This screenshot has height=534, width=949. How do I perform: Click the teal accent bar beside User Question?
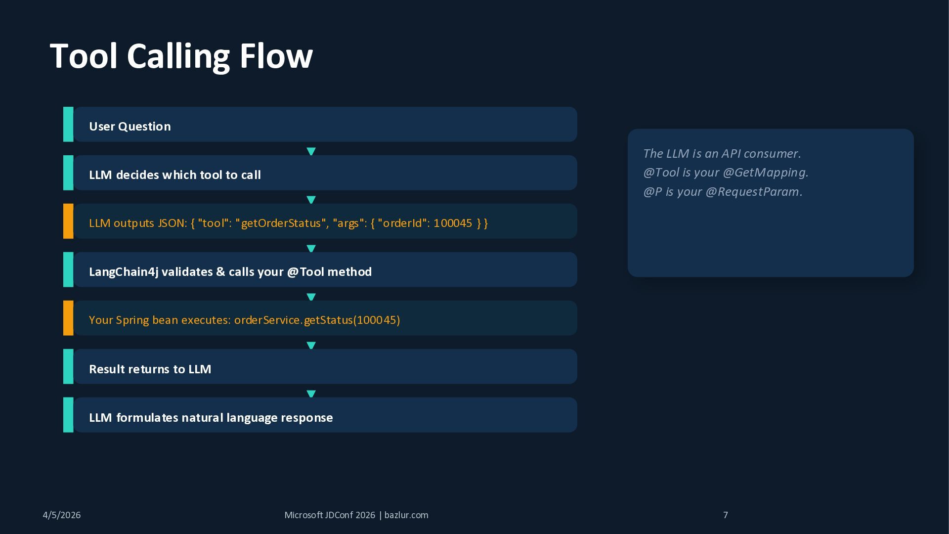point(68,124)
